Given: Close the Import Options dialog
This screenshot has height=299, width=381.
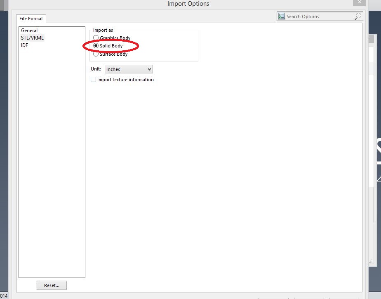Looking at the screenshot, I should pos(359,2).
